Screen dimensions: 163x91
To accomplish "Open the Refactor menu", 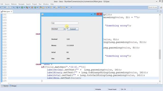I will [x=14, y=4].
